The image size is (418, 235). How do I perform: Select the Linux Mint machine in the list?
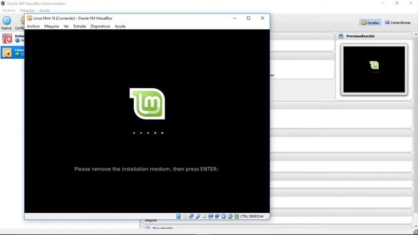click(12, 52)
